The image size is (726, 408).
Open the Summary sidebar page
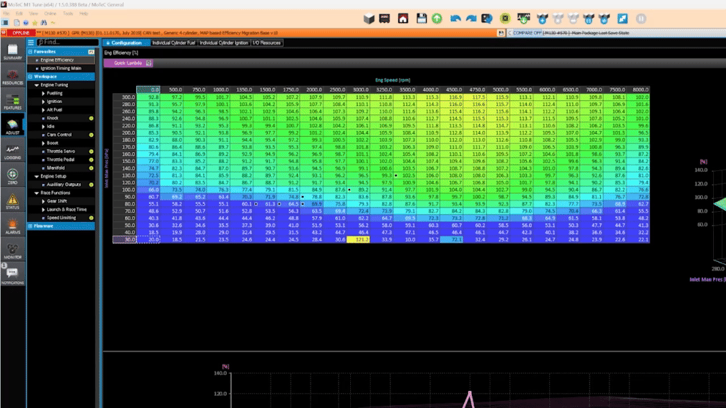pos(12,52)
